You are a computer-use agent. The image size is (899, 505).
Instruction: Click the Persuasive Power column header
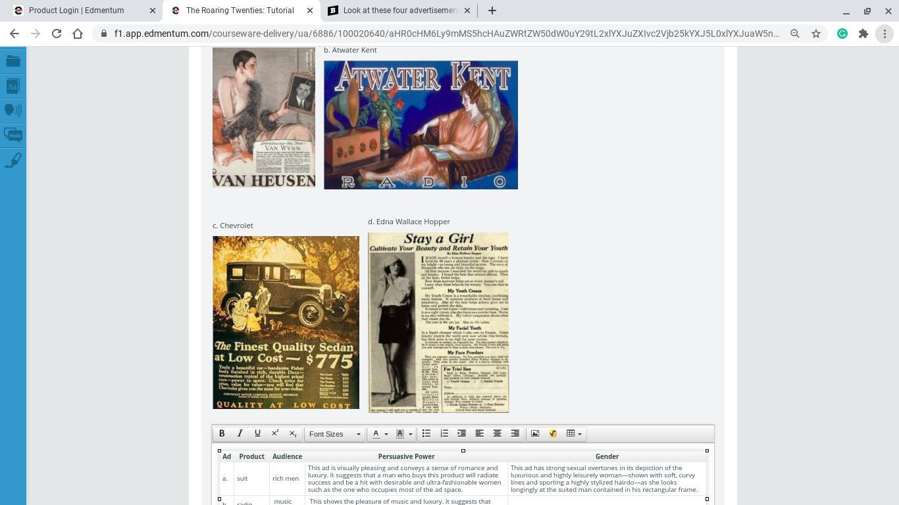point(406,456)
